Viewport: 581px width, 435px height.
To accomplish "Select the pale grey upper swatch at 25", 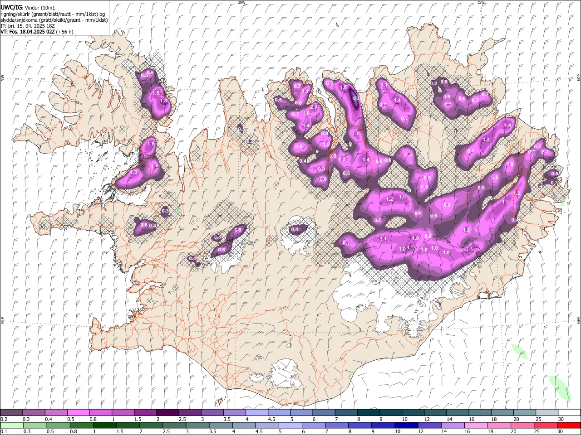I will tap(547, 413).
